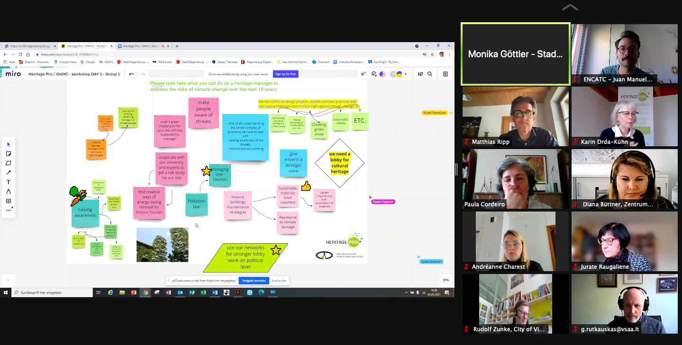Select the green building photo on the board

click(x=163, y=245)
